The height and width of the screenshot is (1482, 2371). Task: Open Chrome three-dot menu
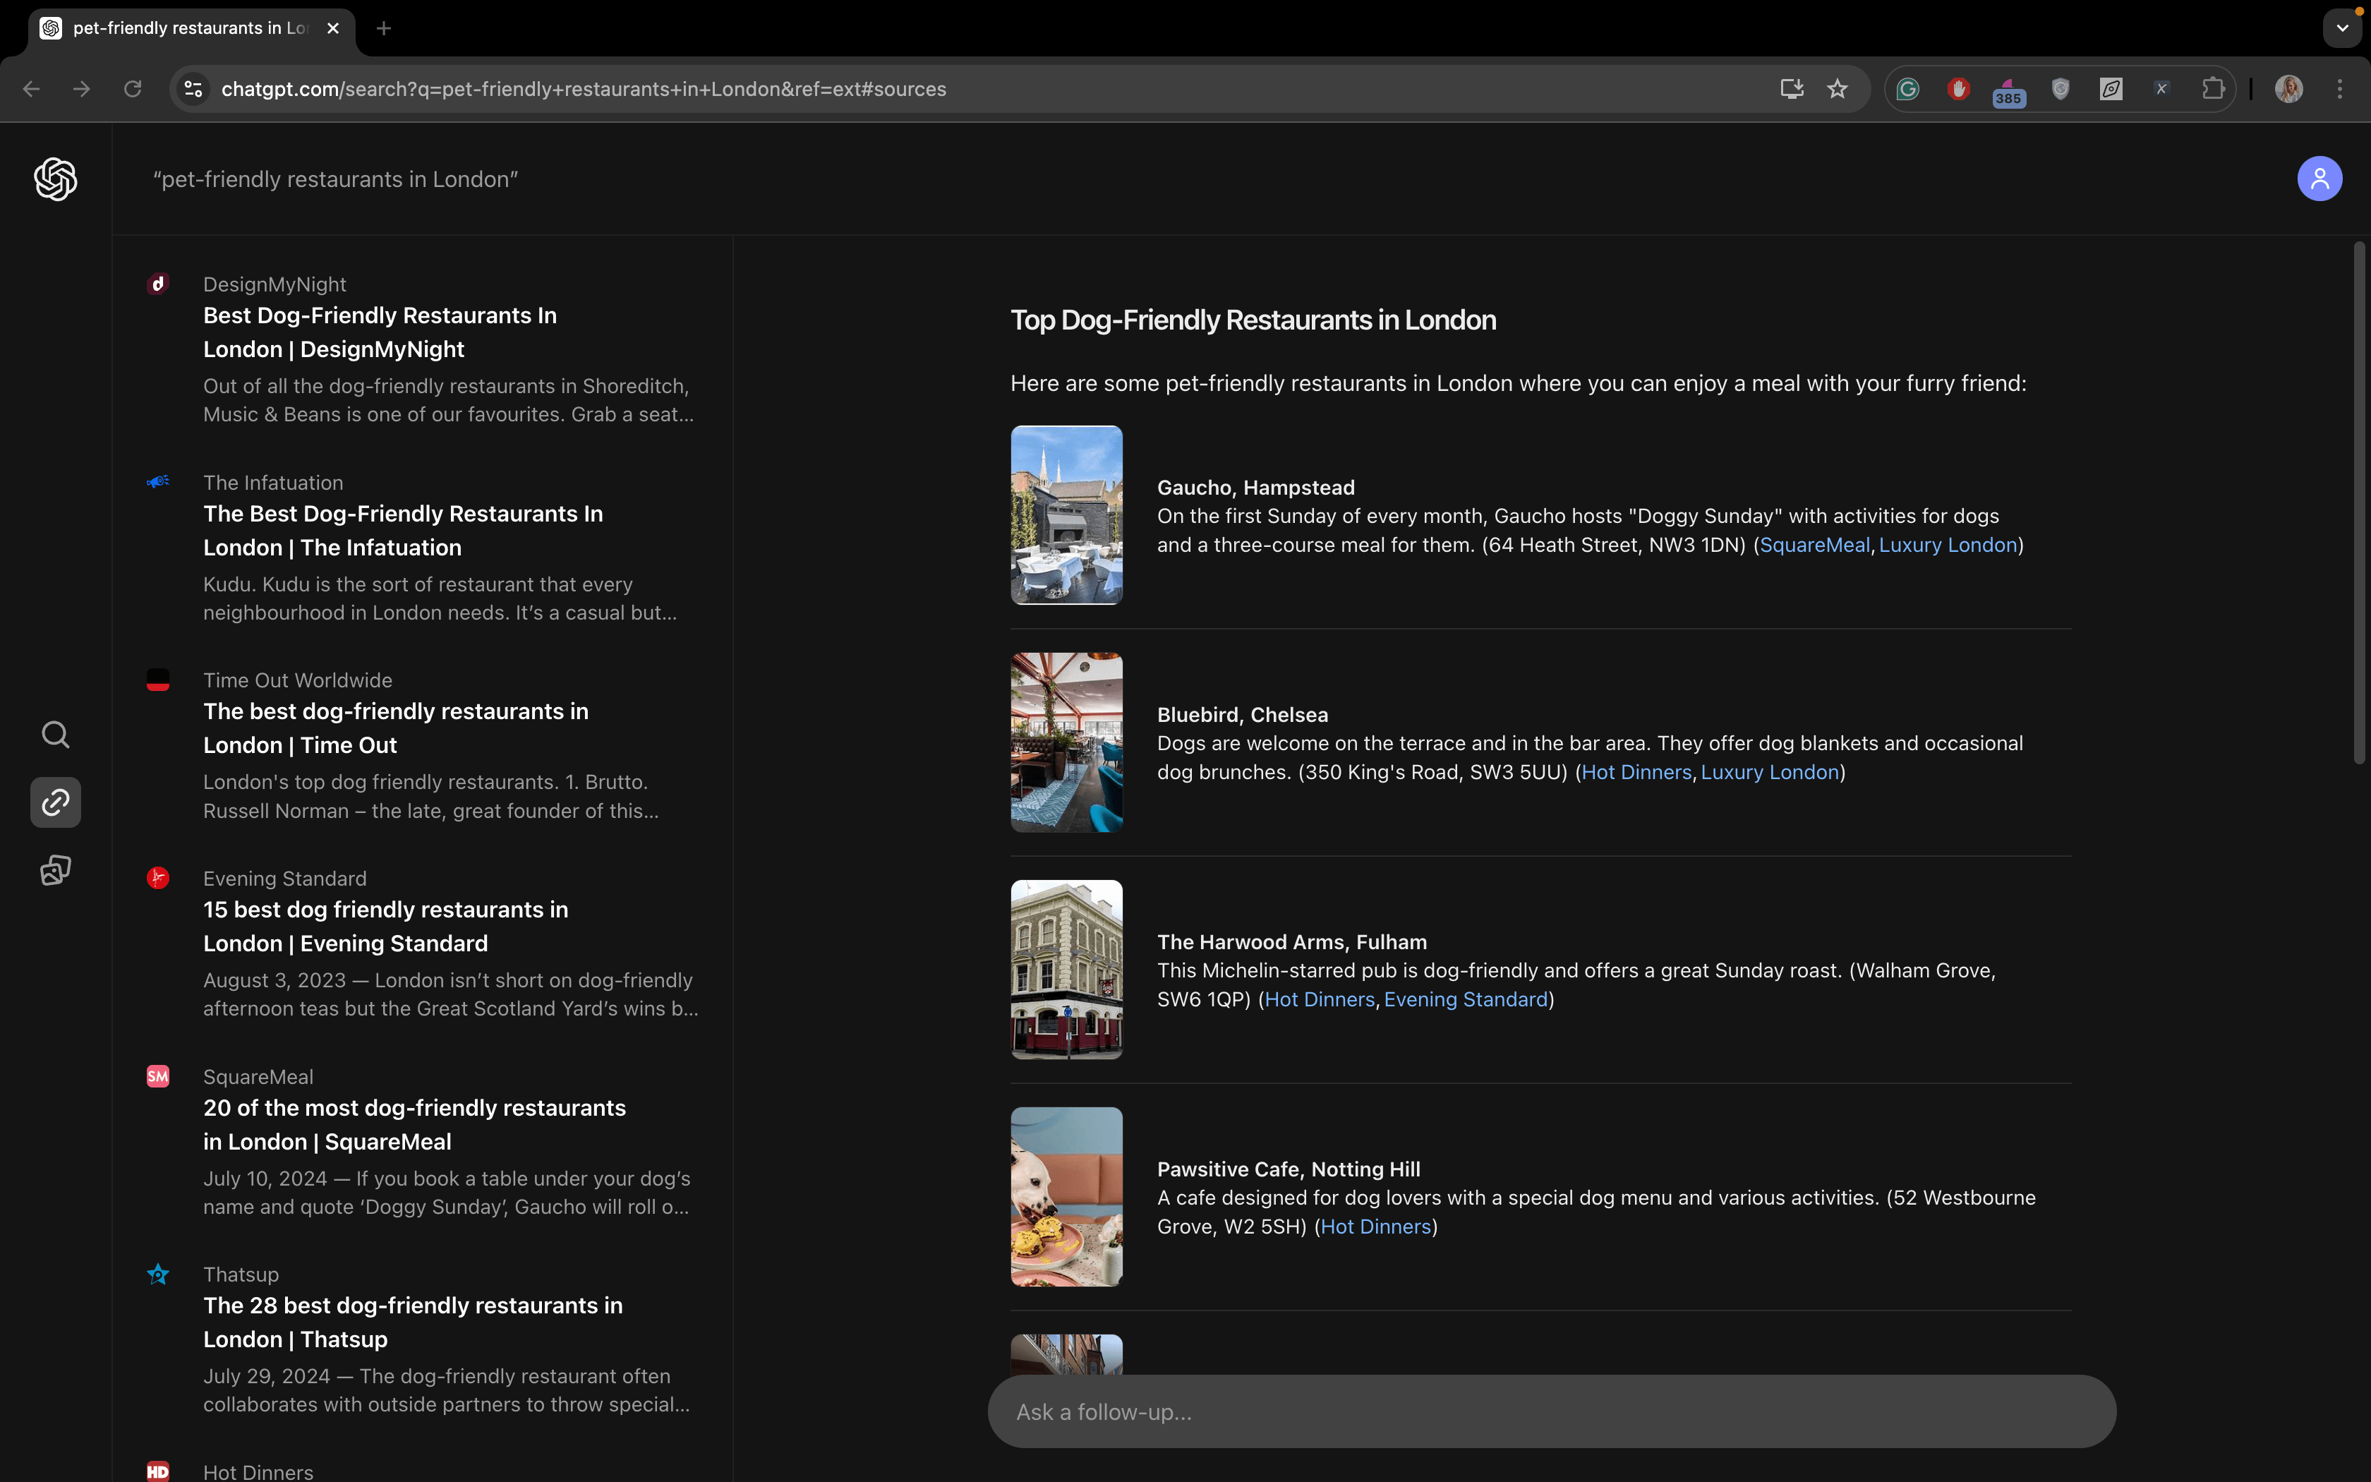[2340, 89]
